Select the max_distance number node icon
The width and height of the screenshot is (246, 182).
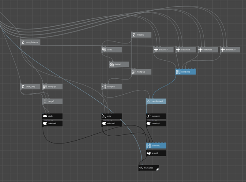pos(23,42)
